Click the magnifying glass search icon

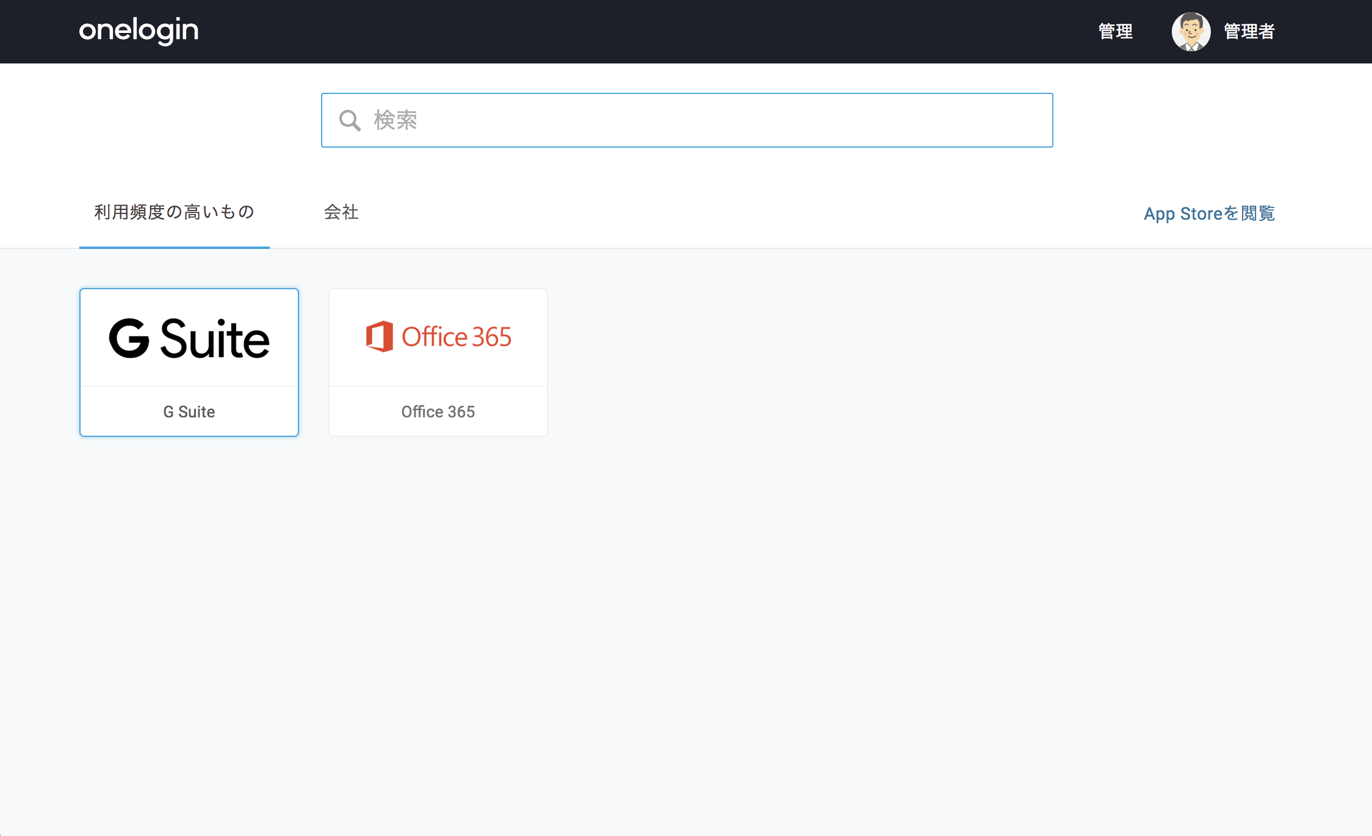coord(350,121)
